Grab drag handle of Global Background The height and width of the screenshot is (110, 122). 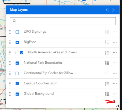[x=10, y=94]
